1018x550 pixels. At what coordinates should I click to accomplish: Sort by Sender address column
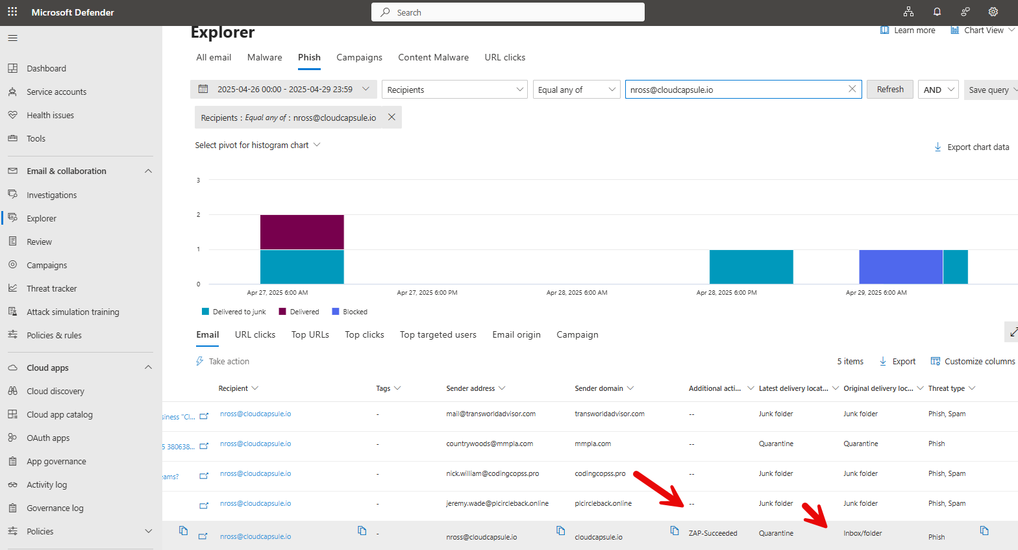point(476,388)
